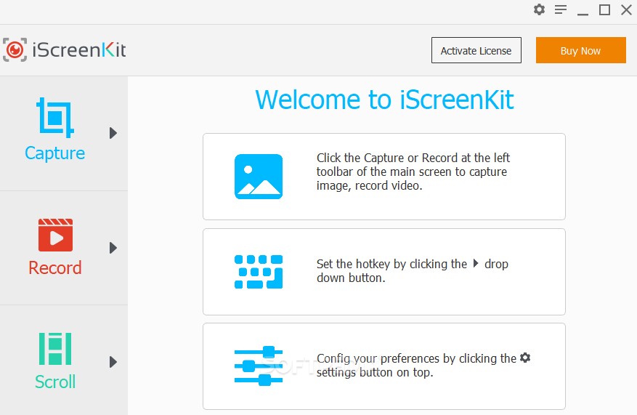Select the Record video clapper icon
The image size is (637, 415).
pos(56,235)
